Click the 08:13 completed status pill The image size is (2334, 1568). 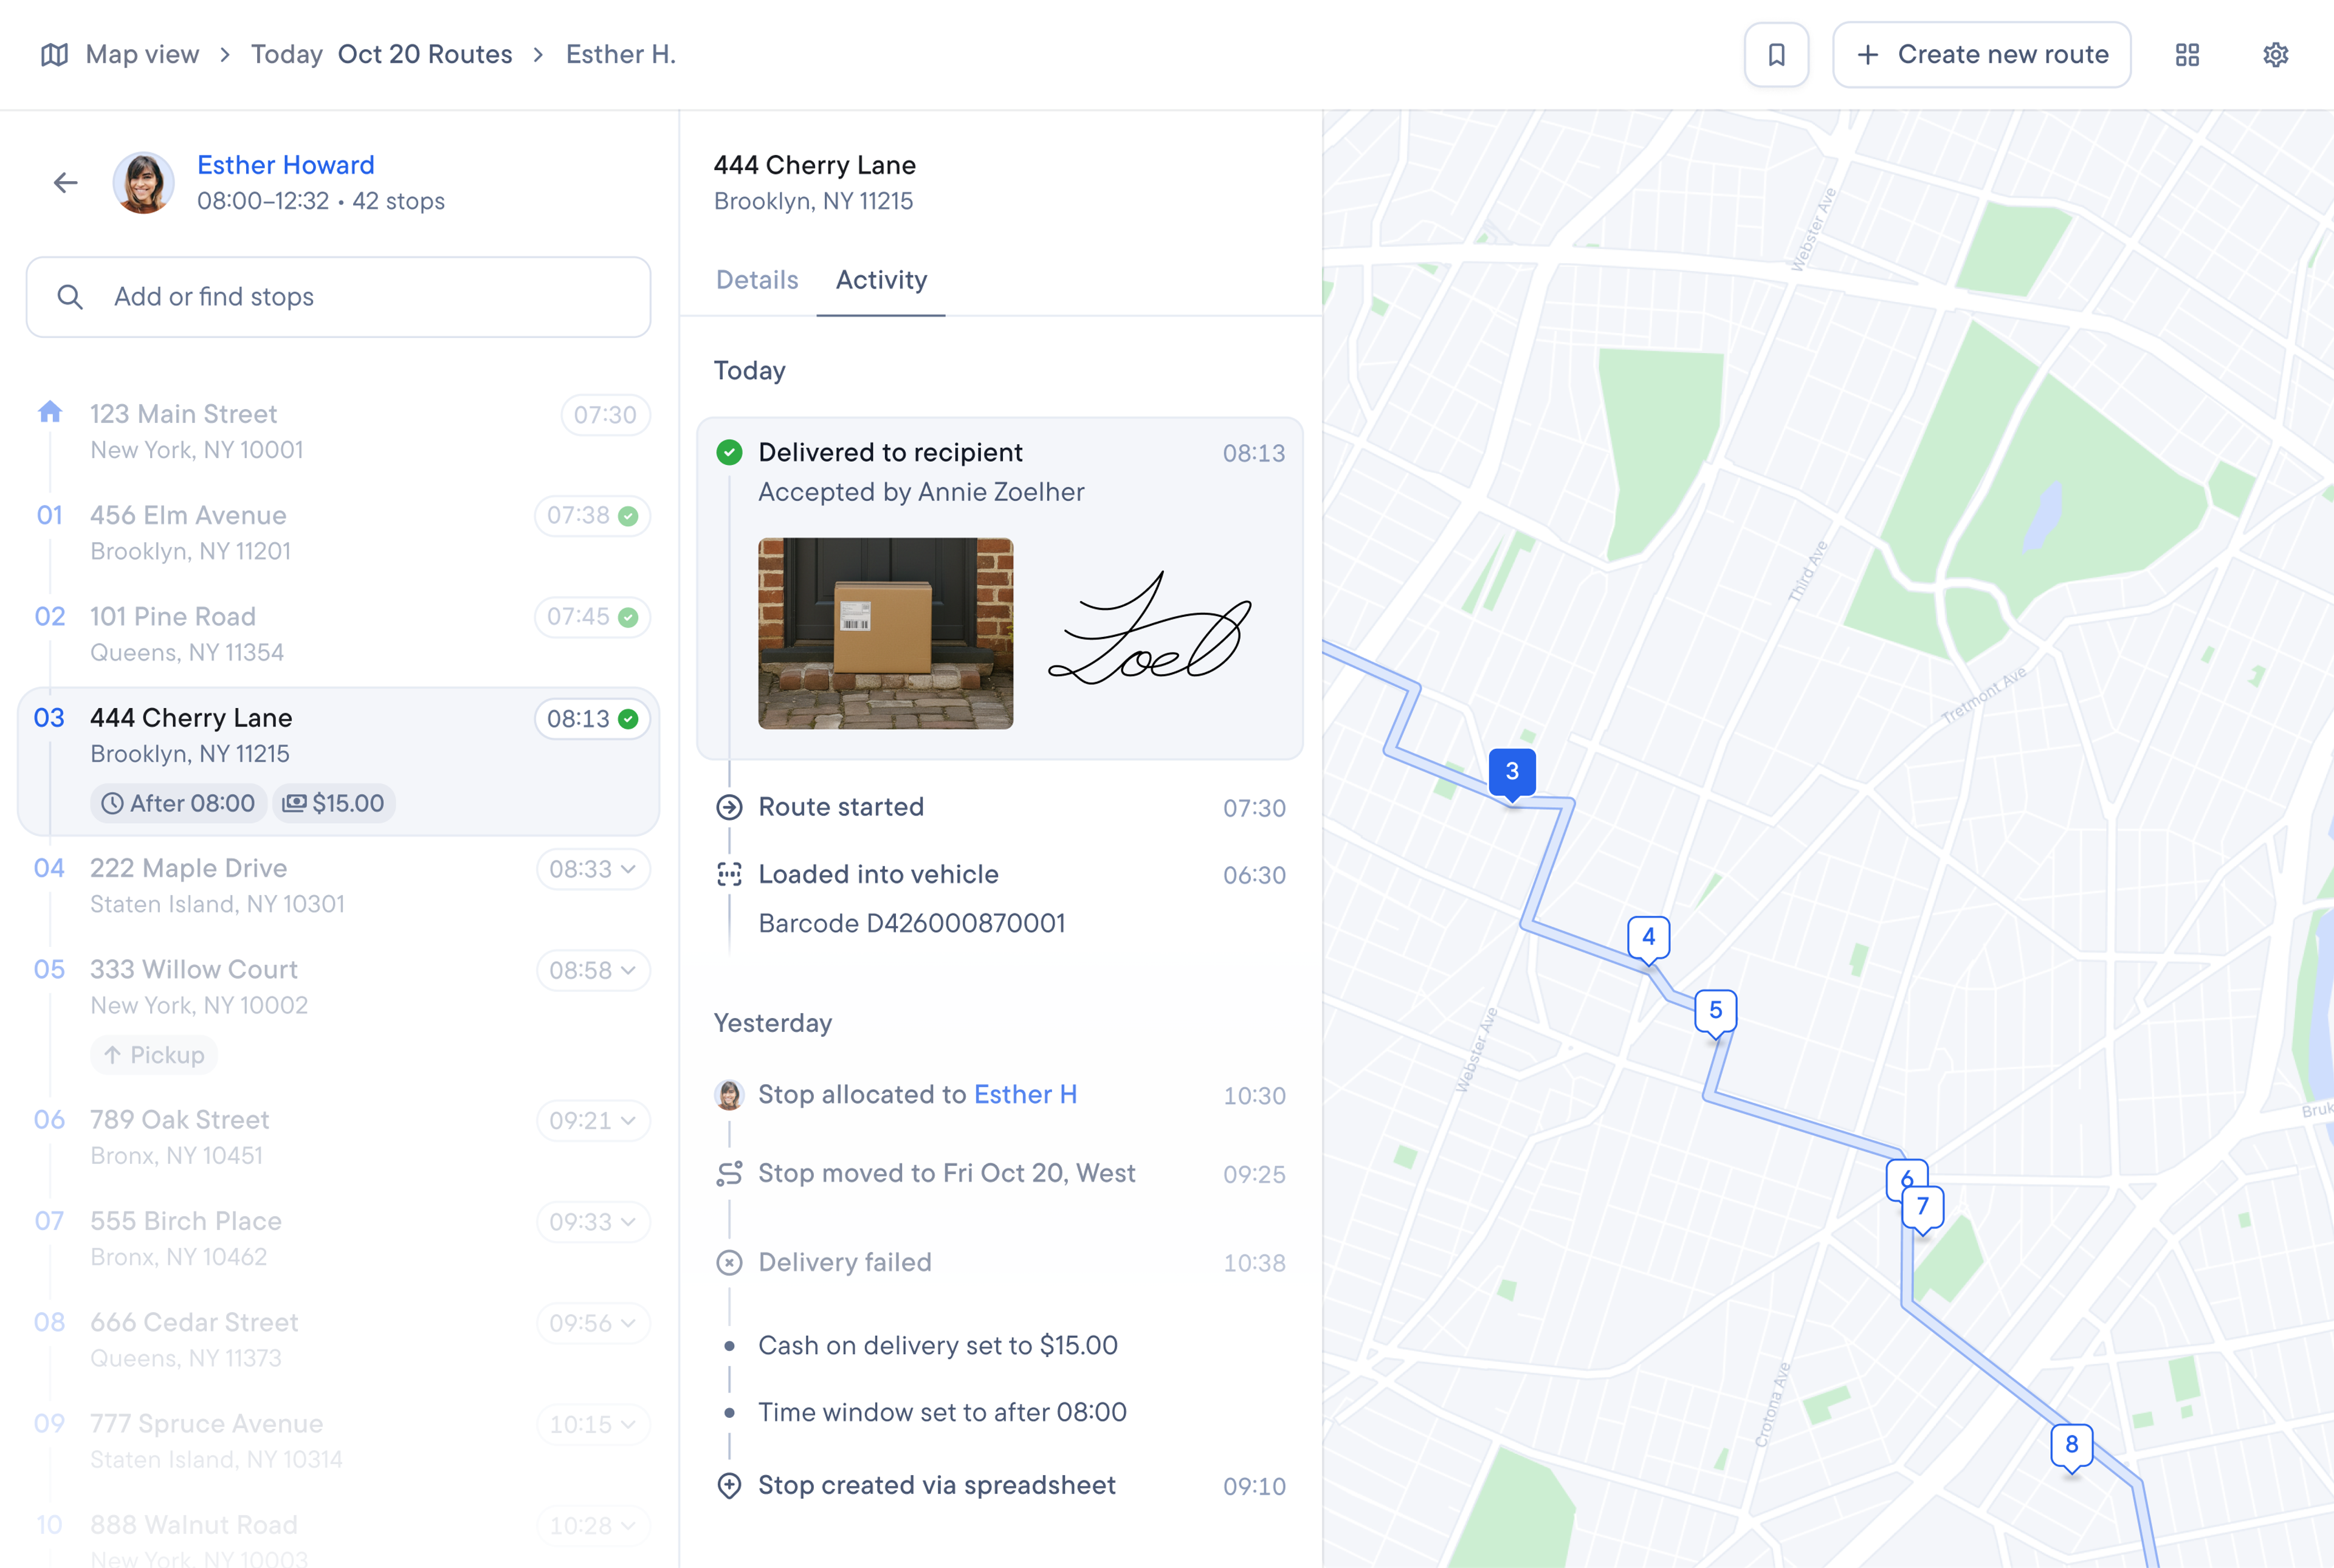[592, 718]
